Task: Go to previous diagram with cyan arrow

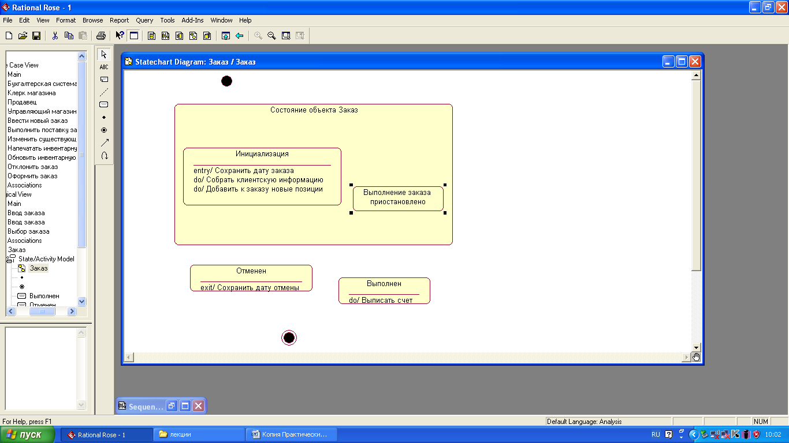Action: [x=240, y=36]
